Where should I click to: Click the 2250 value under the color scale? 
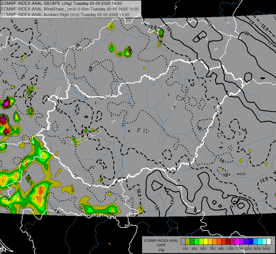pos(248,249)
